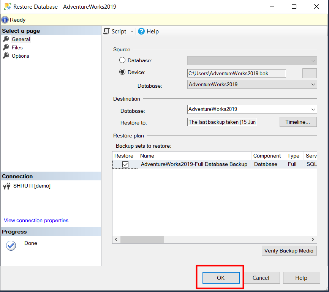Click the Script toolbar icon
The height and width of the screenshot is (292, 329).
point(107,31)
